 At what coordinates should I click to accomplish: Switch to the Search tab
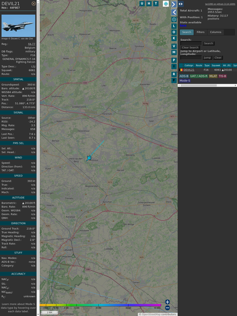[187, 32]
